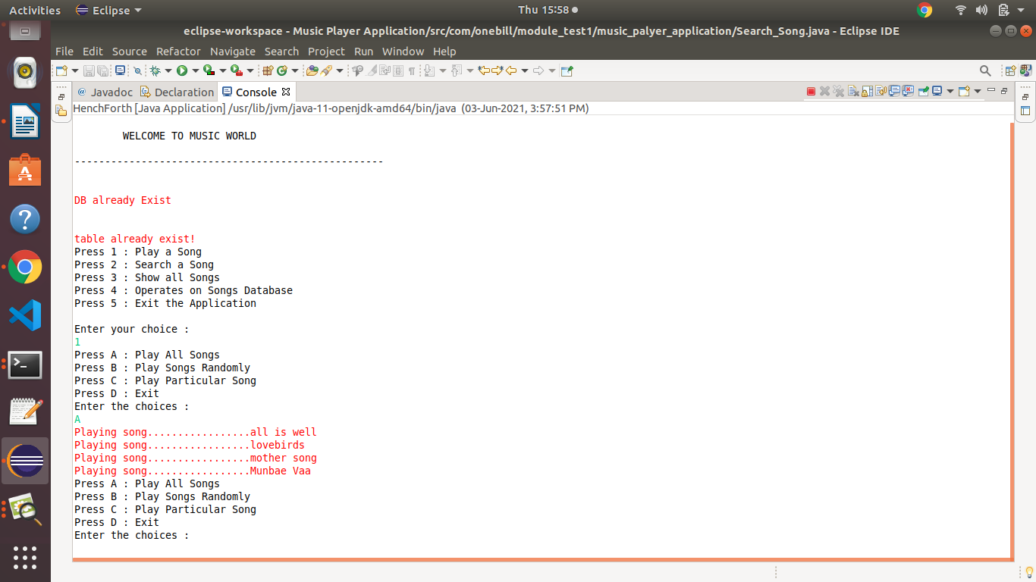Toggle Show Whitespace Characters pilcrow icon

(x=411, y=70)
